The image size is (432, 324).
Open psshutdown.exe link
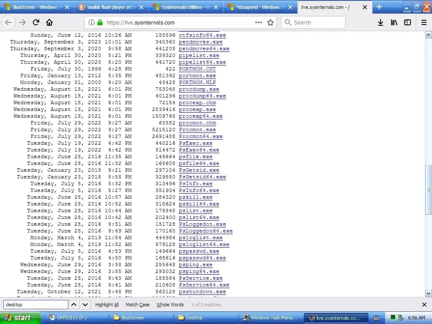pyautogui.click(x=202, y=292)
